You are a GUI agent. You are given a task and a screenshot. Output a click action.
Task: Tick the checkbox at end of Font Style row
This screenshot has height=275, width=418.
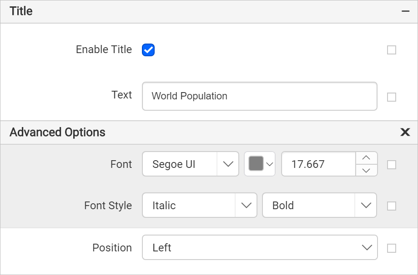(391, 206)
